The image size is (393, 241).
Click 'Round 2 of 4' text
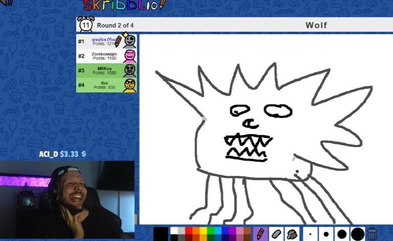pos(115,25)
